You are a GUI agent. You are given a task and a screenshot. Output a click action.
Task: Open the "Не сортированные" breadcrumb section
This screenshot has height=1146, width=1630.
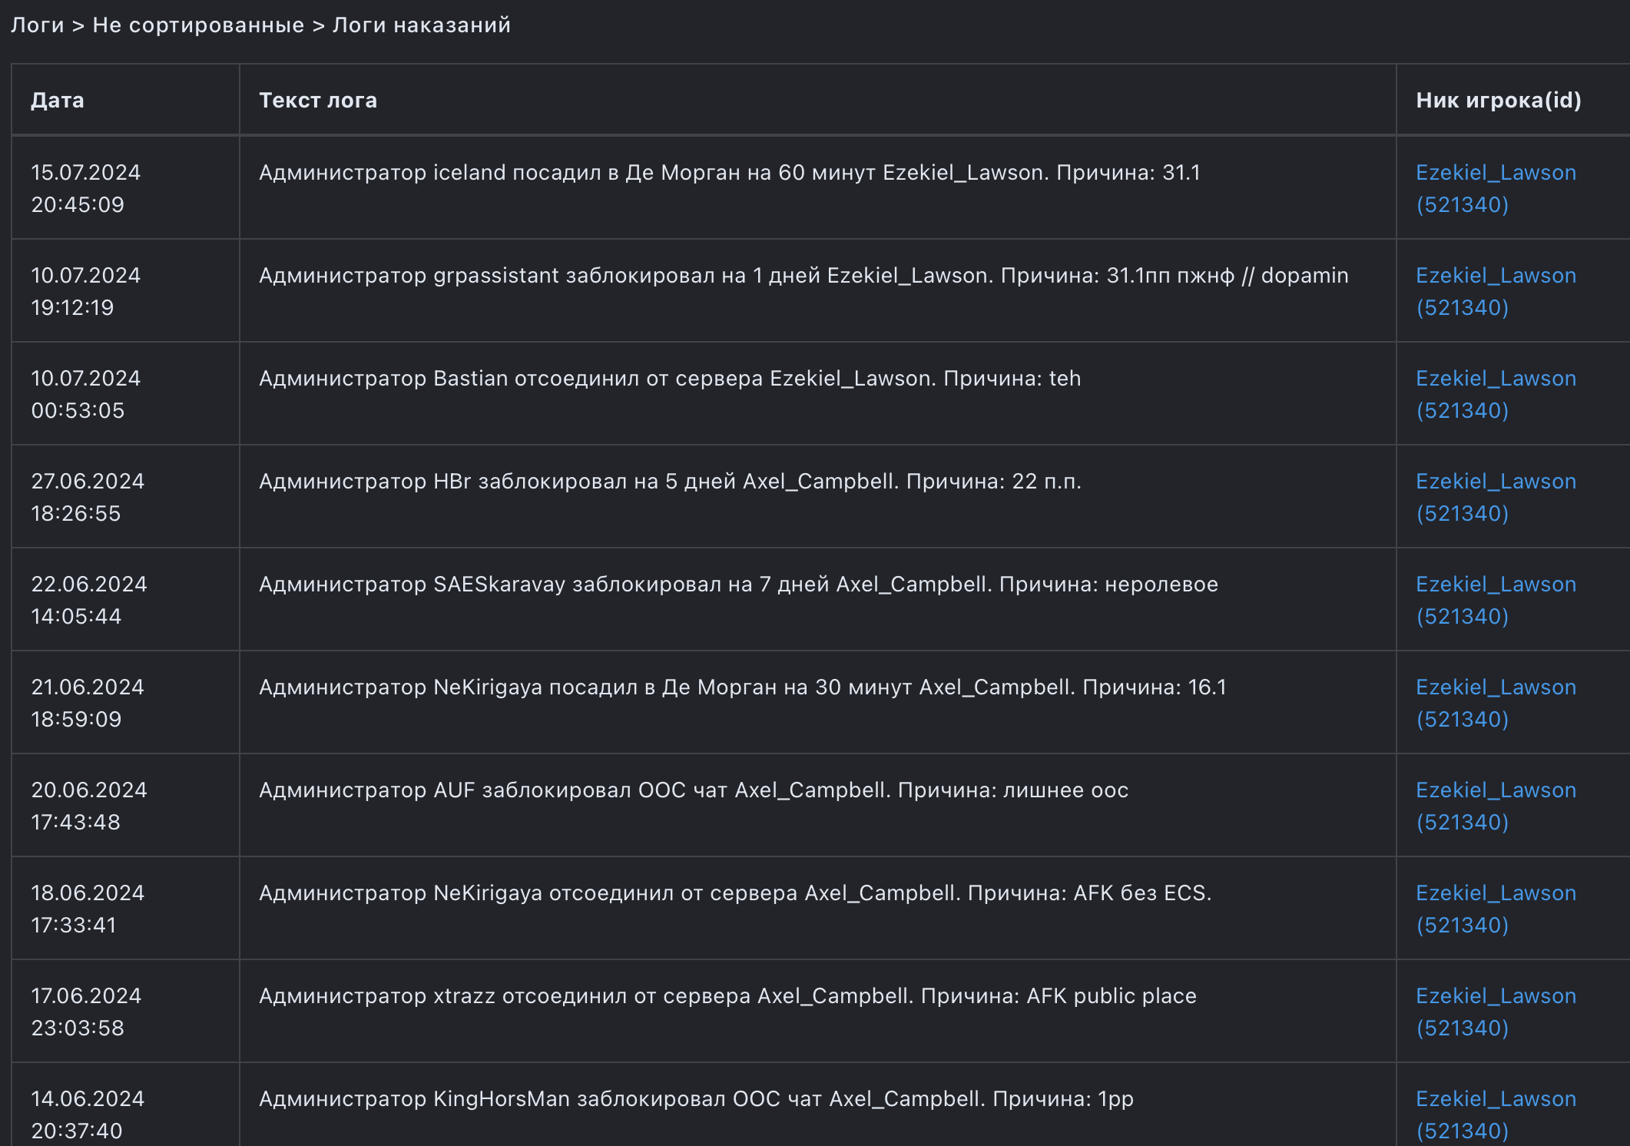tap(198, 25)
